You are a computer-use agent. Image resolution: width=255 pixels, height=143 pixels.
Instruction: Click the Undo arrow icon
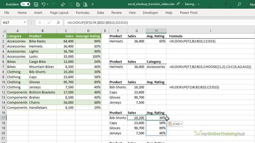(43, 4)
